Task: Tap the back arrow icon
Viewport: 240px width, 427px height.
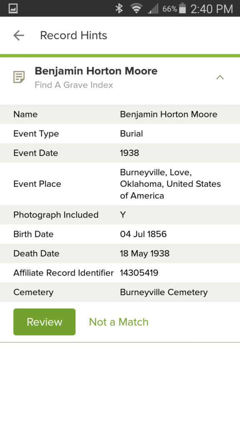Action: [19, 35]
